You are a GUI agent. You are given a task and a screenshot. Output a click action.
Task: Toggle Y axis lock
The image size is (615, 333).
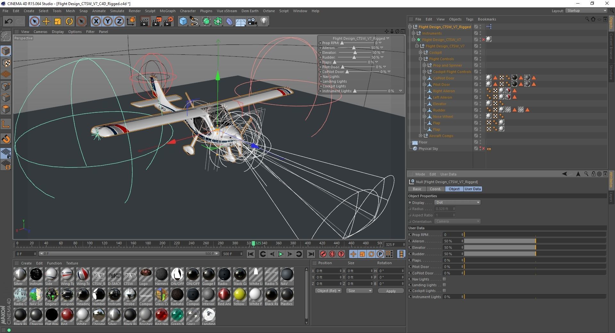(108, 21)
